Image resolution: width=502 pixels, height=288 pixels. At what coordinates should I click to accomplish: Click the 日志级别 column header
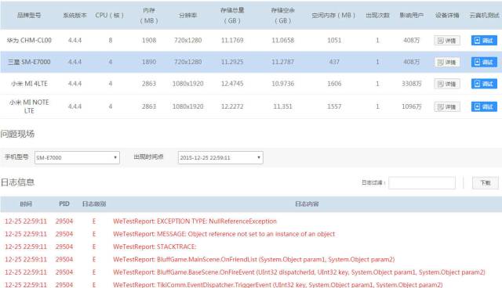pos(94,203)
